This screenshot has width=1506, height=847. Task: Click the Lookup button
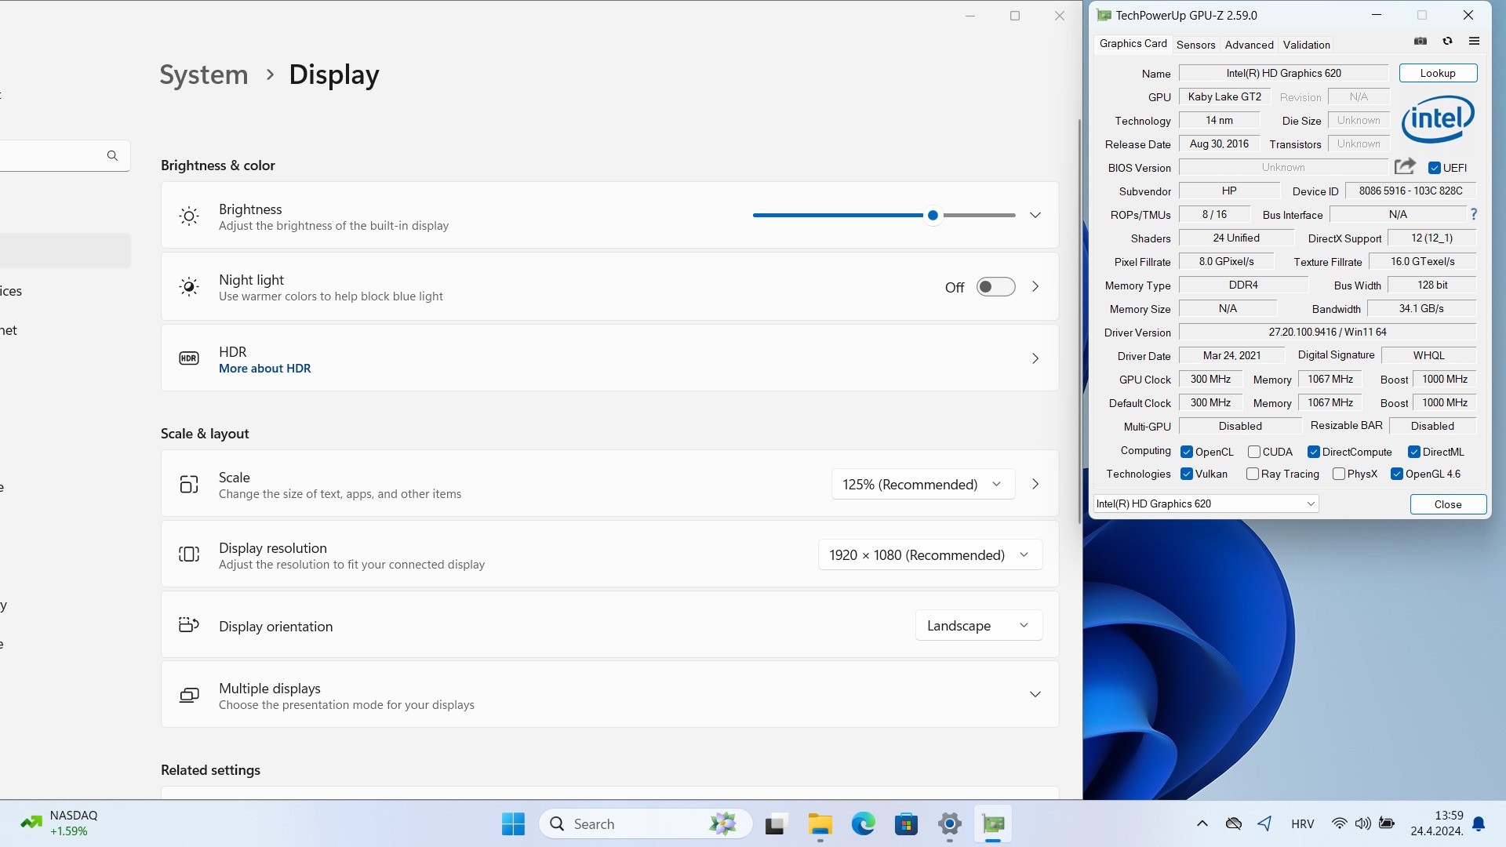pos(1438,73)
